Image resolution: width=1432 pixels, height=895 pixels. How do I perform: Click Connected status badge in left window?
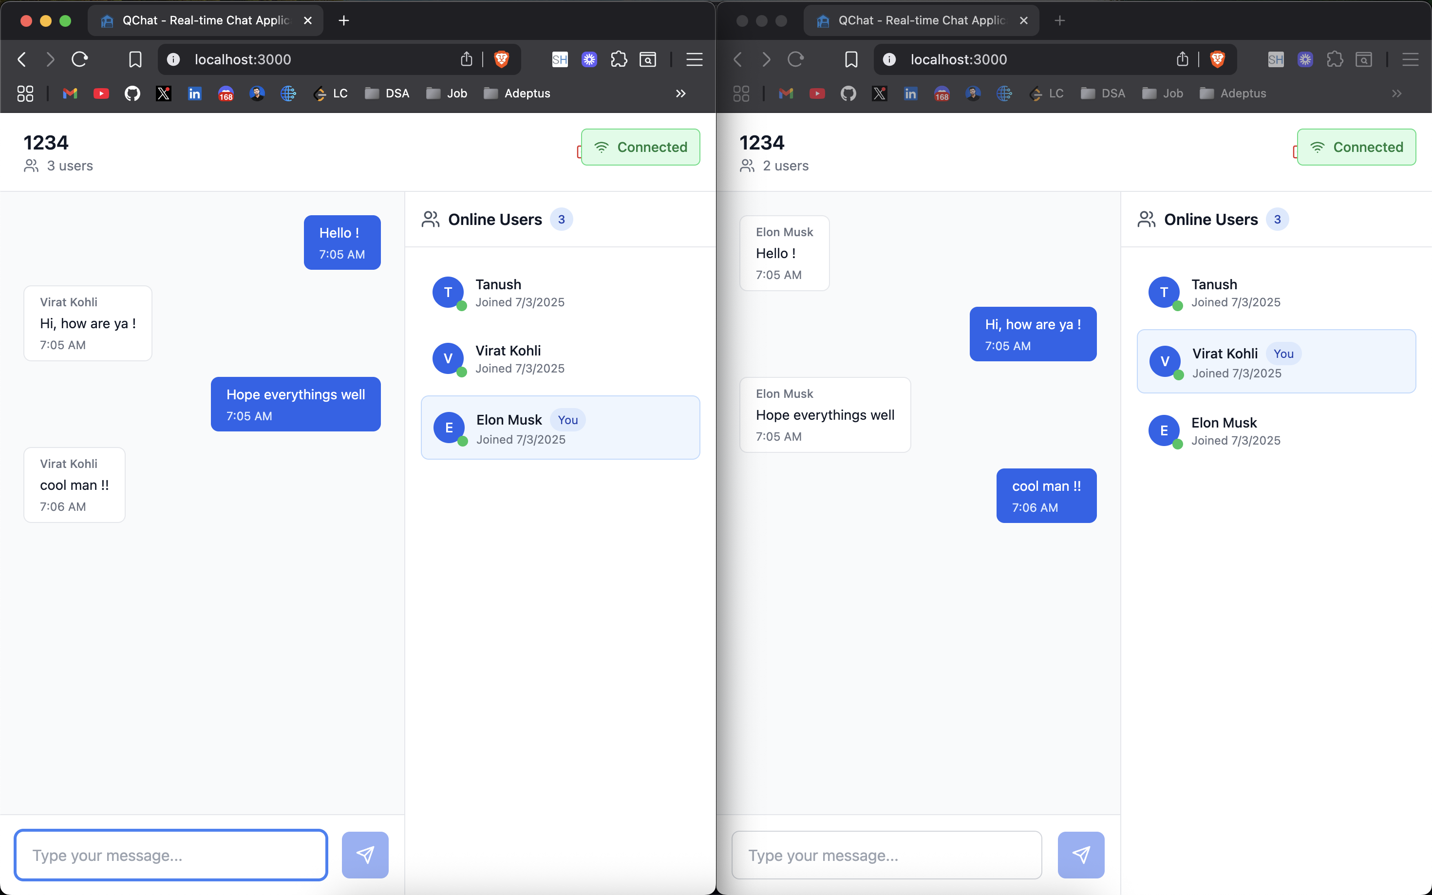pyautogui.click(x=640, y=147)
